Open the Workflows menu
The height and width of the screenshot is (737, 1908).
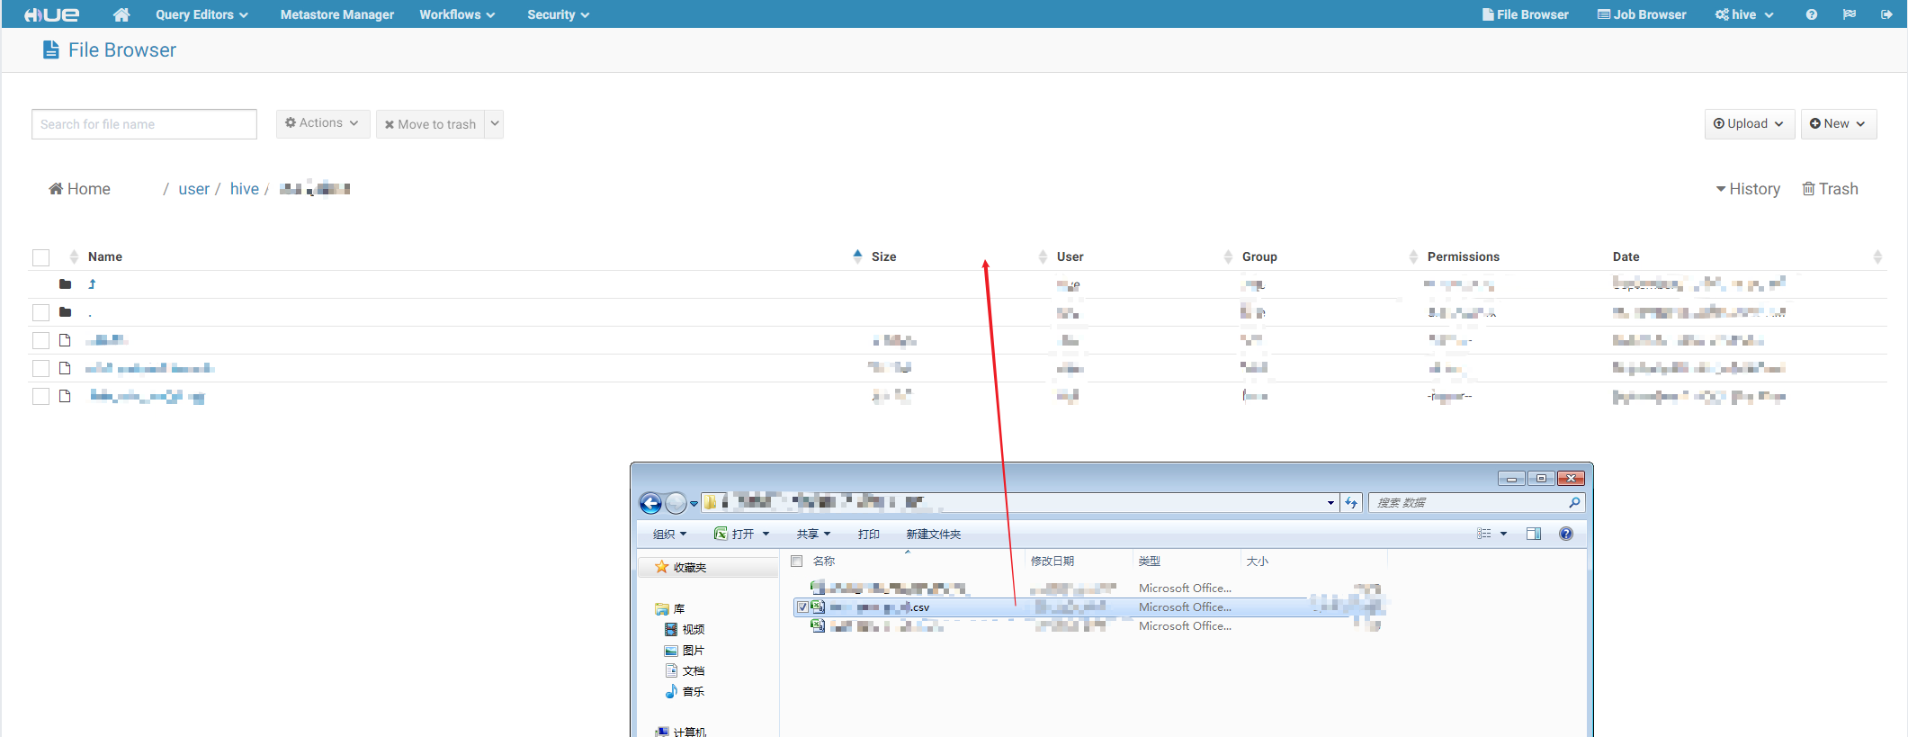[x=457, y=14]
